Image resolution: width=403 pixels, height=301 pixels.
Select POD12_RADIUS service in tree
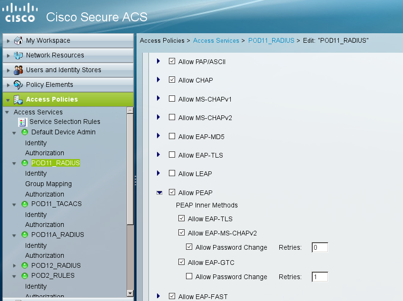click(x=56, y=265)
